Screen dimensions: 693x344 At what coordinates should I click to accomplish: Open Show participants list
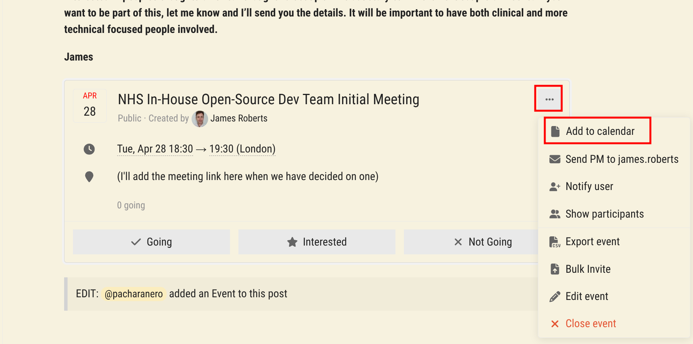[604, 214]
